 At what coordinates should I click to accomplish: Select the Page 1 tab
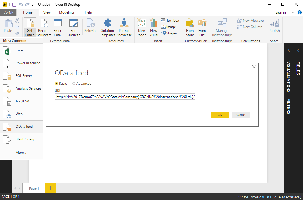tap(34, 188)
